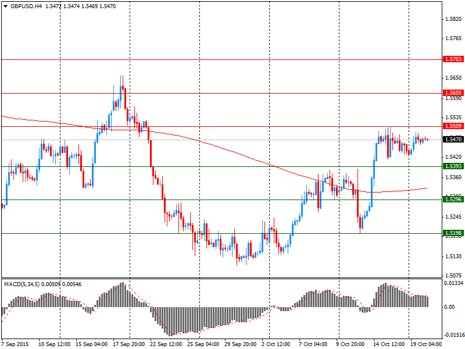
Task: Open the chart menu triangle beside GBPUSD,H4
Action: 5,6
